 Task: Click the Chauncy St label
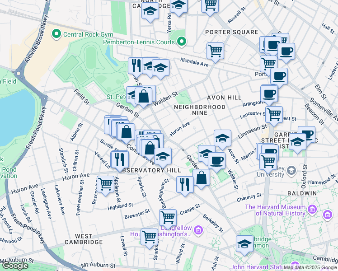[249, 197]
